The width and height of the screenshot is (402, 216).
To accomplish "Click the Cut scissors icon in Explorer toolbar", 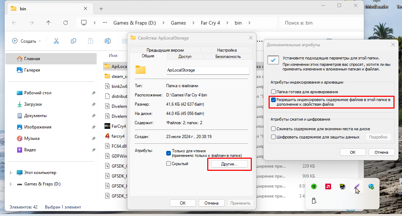I will (x=56, y=41).
